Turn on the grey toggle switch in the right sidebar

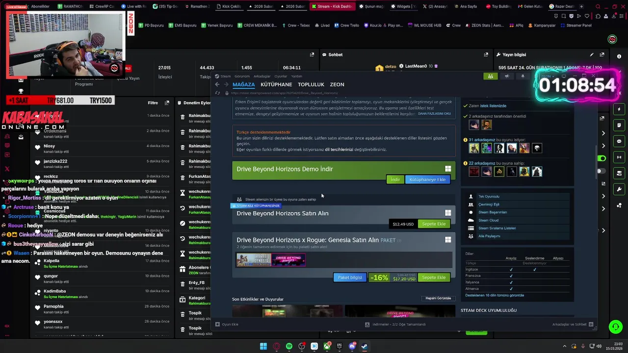pyautogui.click(x=601, y=171)
